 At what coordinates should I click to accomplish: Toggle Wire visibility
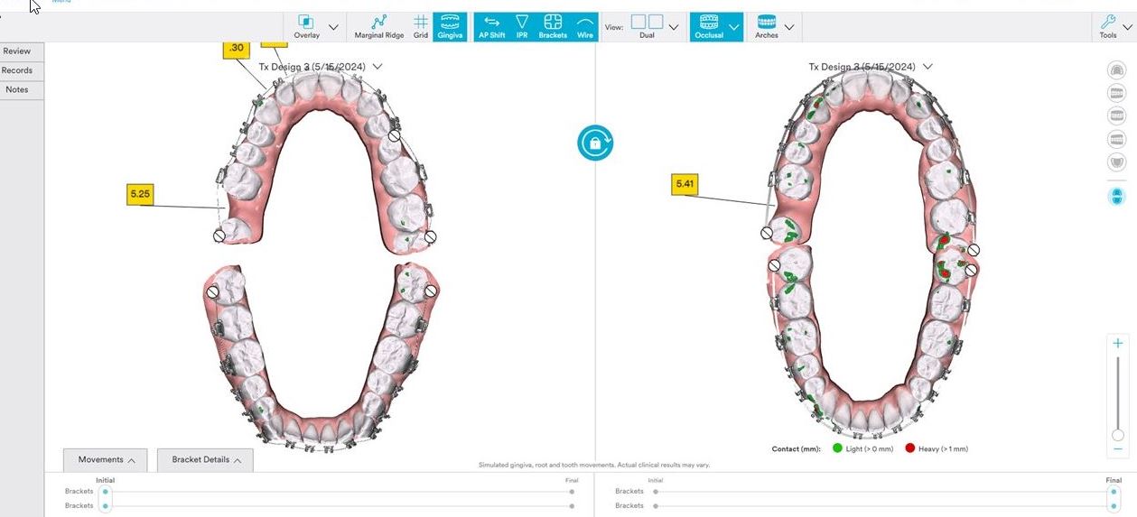[585, 26]
